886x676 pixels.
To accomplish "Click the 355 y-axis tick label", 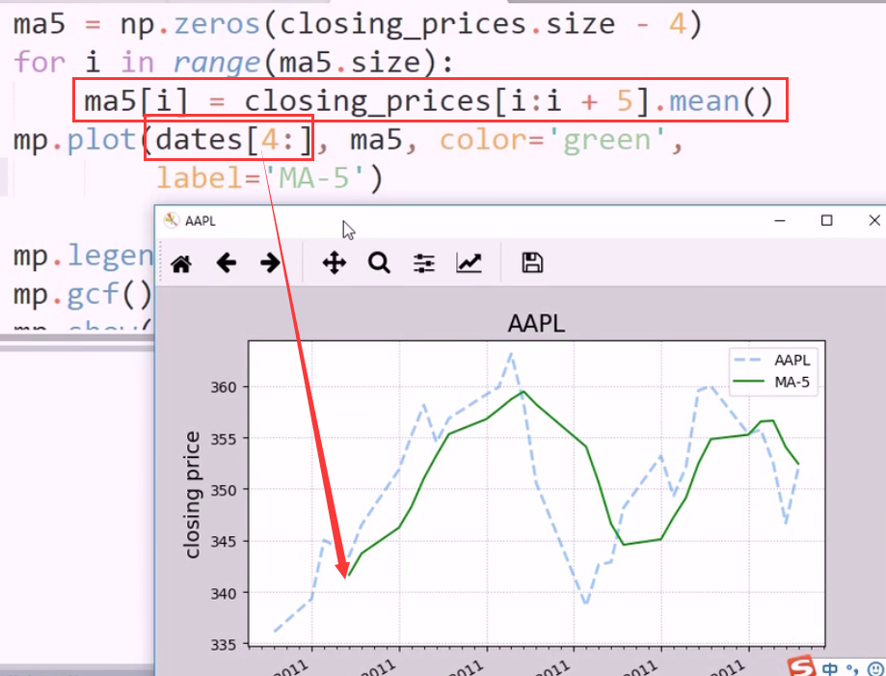I will click(224, 439).
